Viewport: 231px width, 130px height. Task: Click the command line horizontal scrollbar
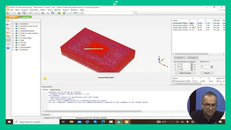point(93,111)
